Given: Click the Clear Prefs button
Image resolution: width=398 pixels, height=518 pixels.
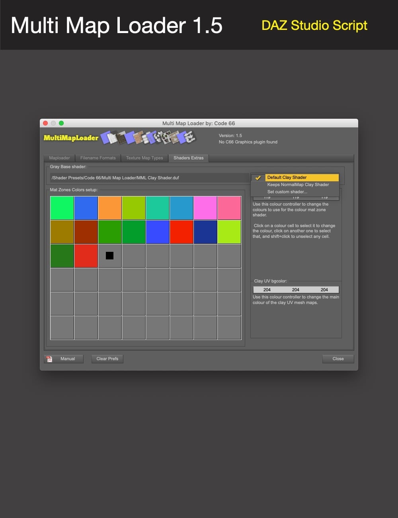Looking at the screenshot, I should [x=107, y=359].
